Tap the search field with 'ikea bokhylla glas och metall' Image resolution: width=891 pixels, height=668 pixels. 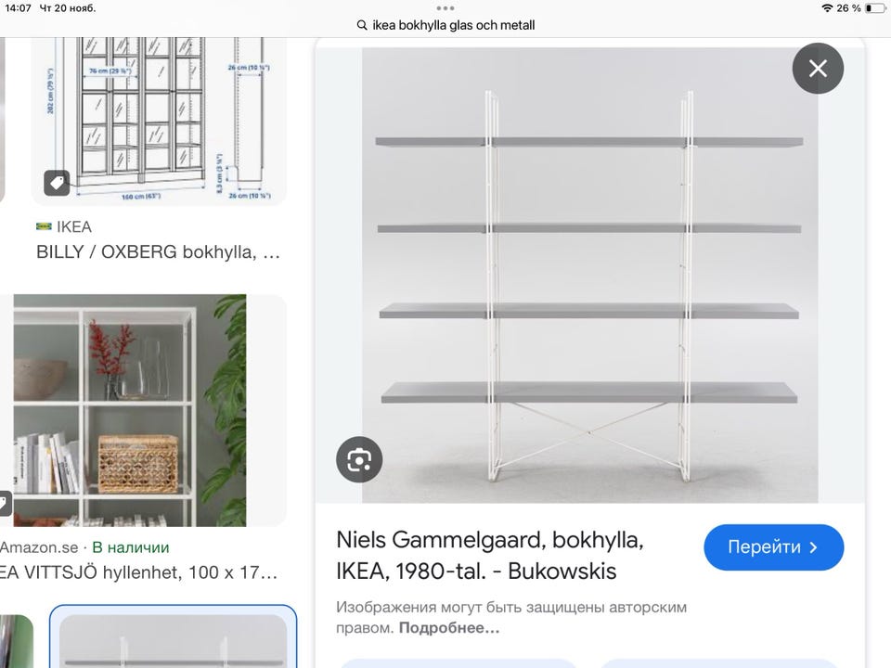click(445, 26)
